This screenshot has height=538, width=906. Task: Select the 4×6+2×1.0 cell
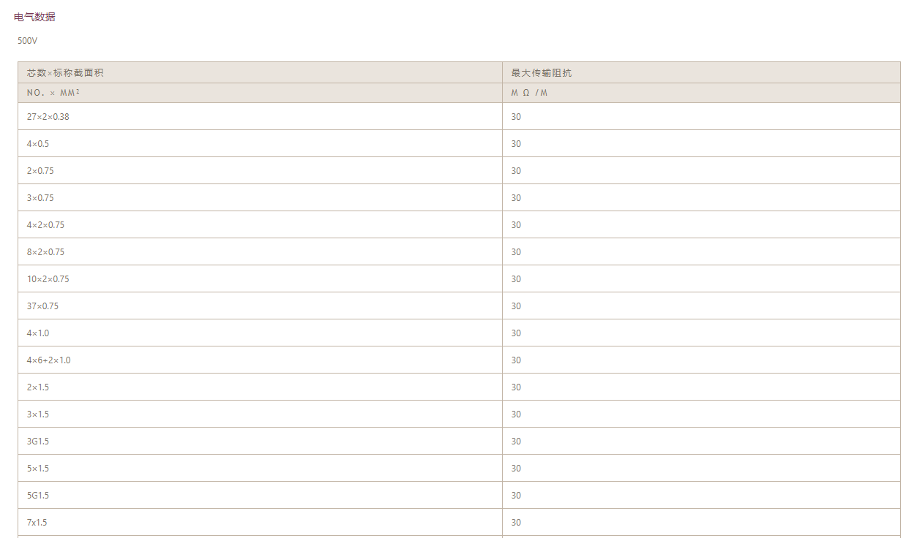coord(49,360)
